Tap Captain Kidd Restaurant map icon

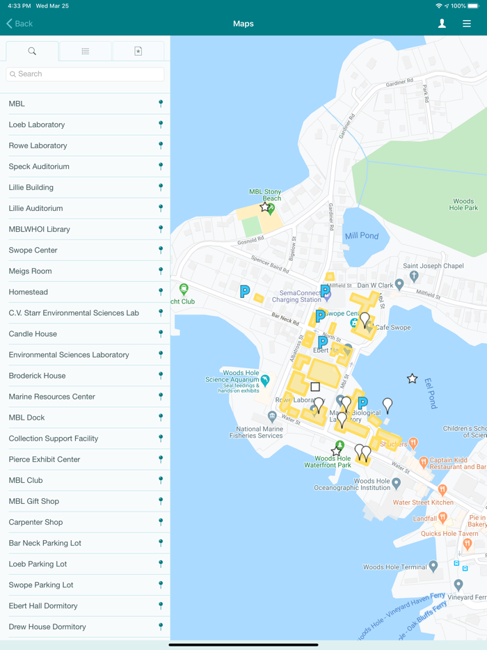423,461
